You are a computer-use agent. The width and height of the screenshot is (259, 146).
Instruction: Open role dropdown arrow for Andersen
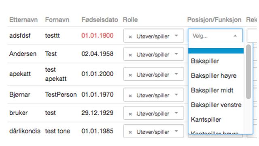176,54
